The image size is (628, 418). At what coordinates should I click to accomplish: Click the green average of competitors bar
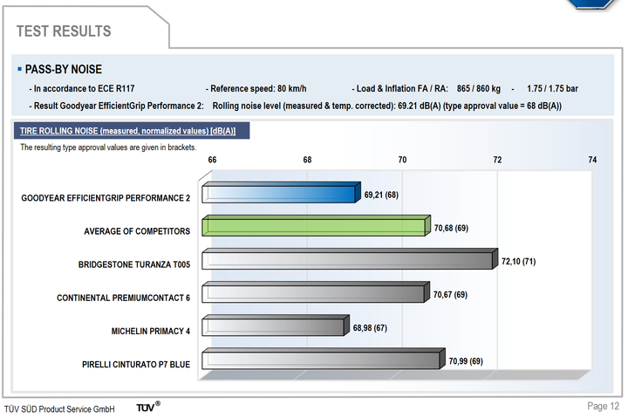tap(316, 226)
